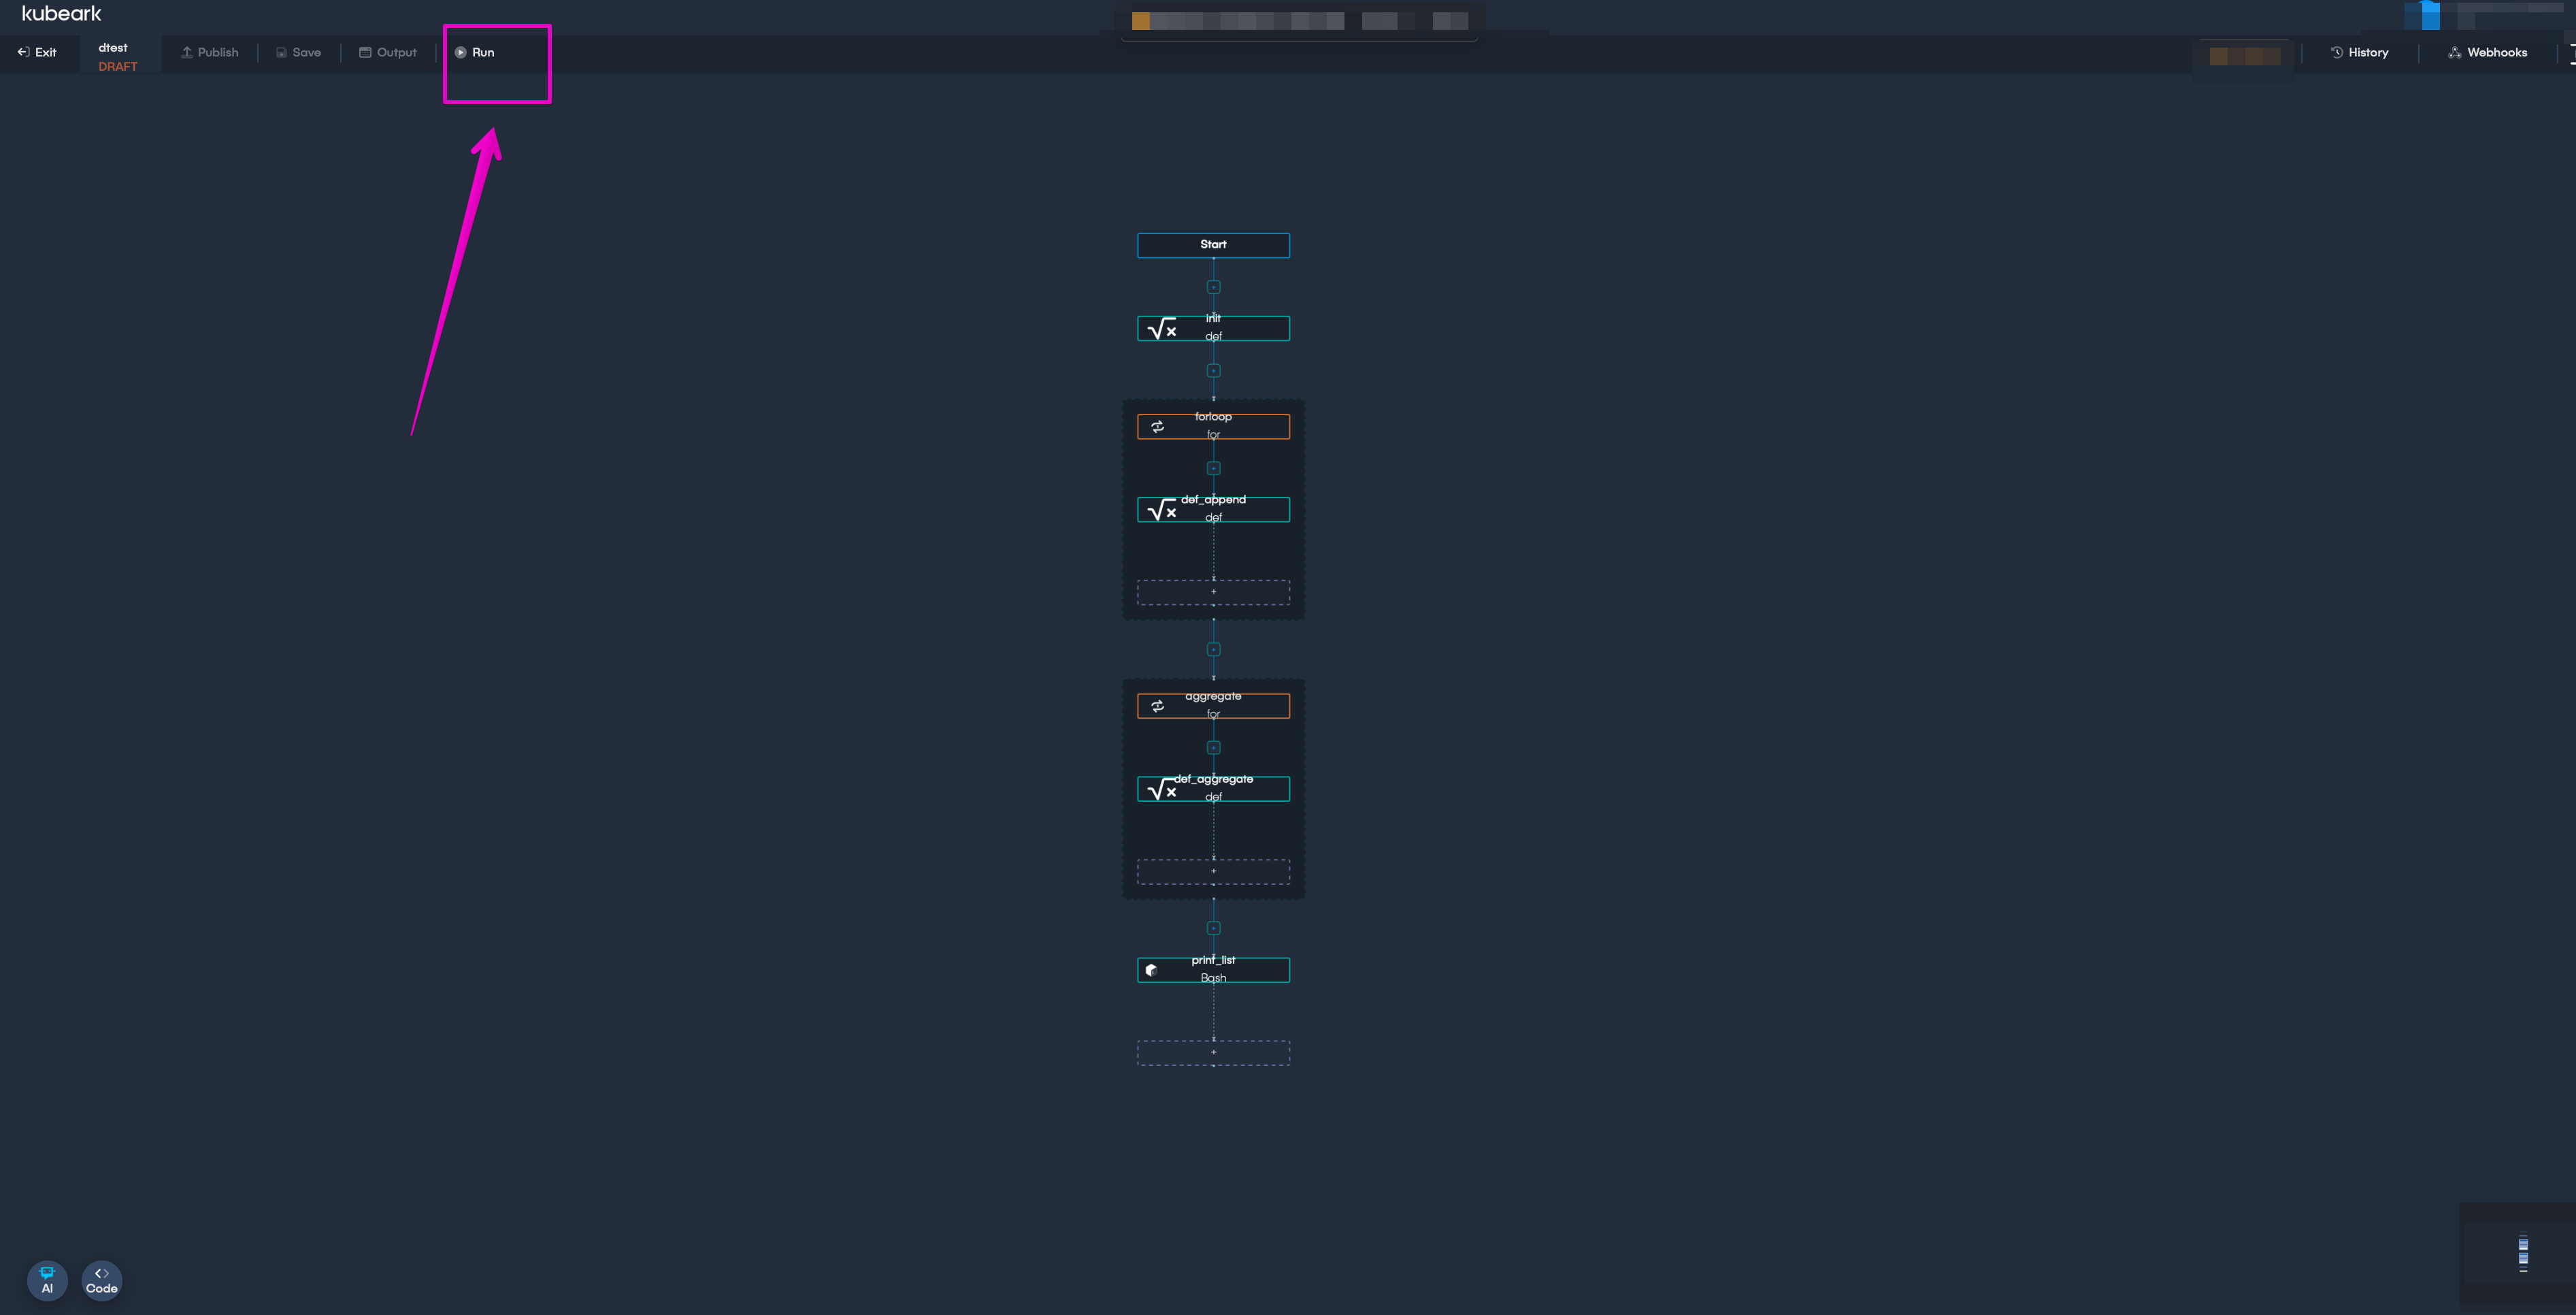Publish the current draft
The image size is (2576, 1315).
[209, 52]
